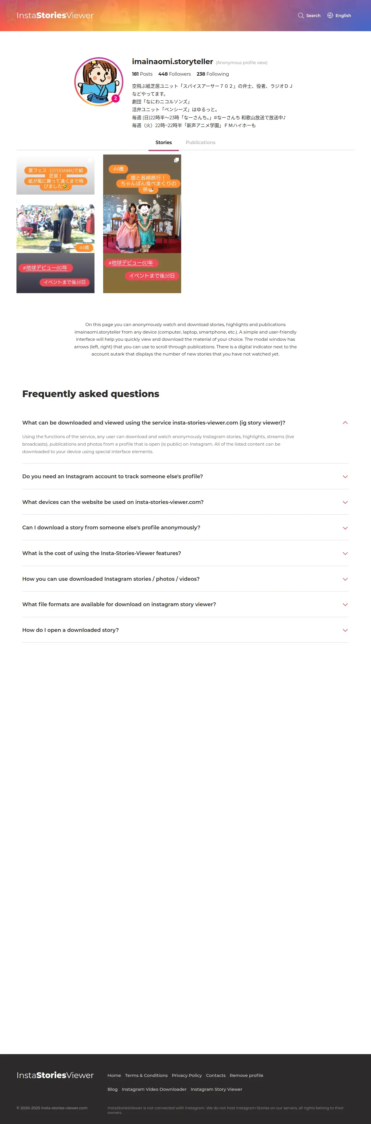This screenshot has width=371, height=1124.
Task: Click the pink new stories badge
Action: click(x=115, y=98)
